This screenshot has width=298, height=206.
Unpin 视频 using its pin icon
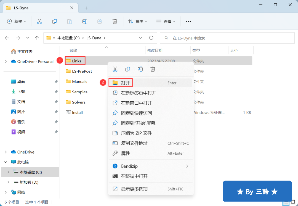(x=56, y=132)
